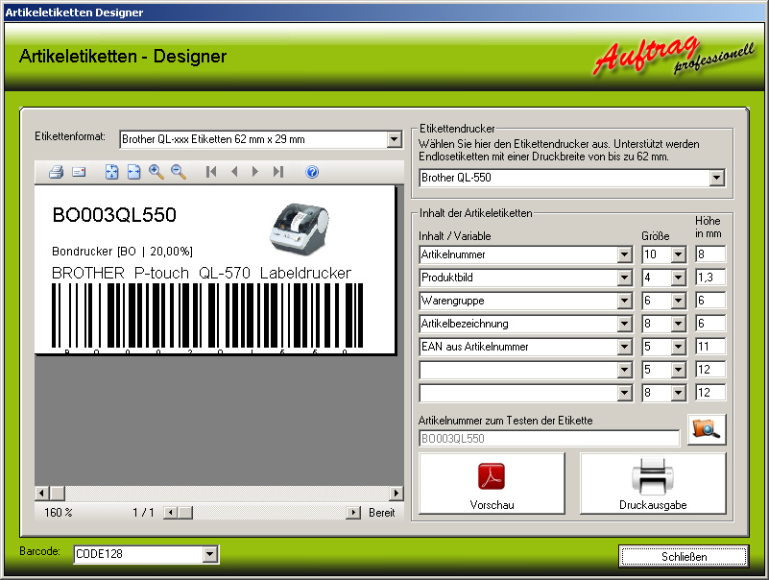Viewport: 769px width, 580px height.
Task: Jump to the last preview page
Action: [278, 172]
